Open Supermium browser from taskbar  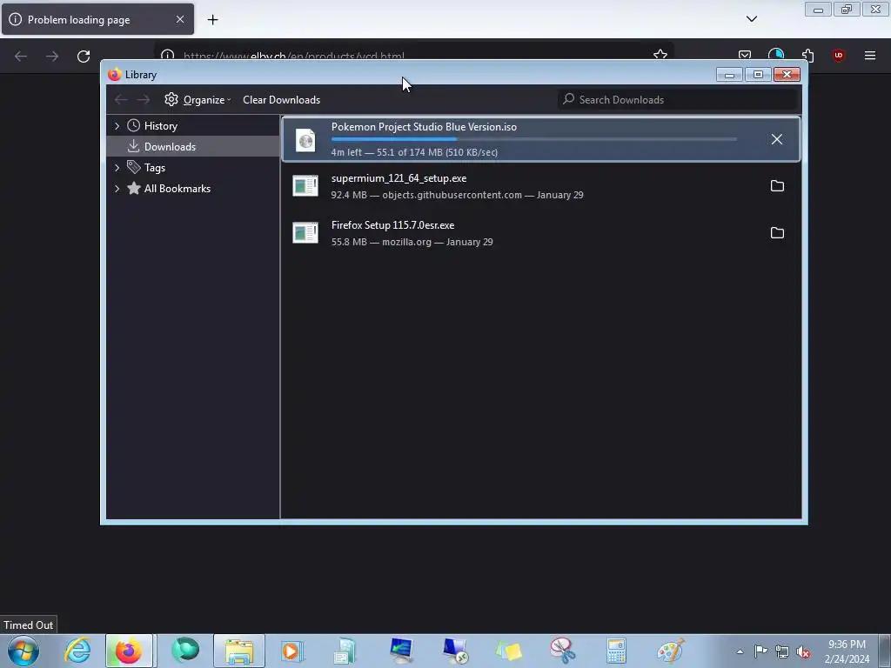coord(185,651)
